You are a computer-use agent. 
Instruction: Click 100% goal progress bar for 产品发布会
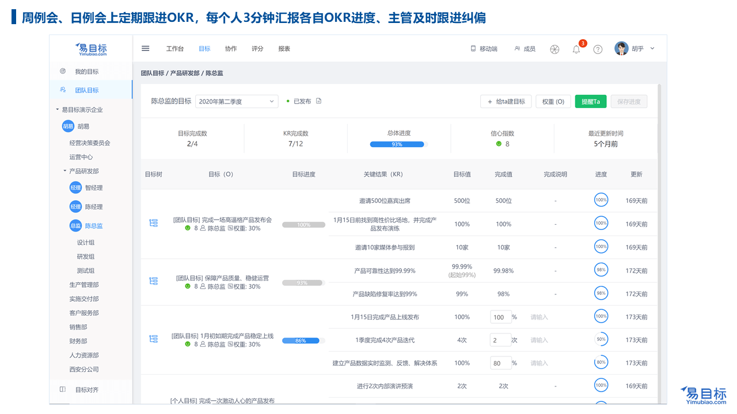(303, 225)
